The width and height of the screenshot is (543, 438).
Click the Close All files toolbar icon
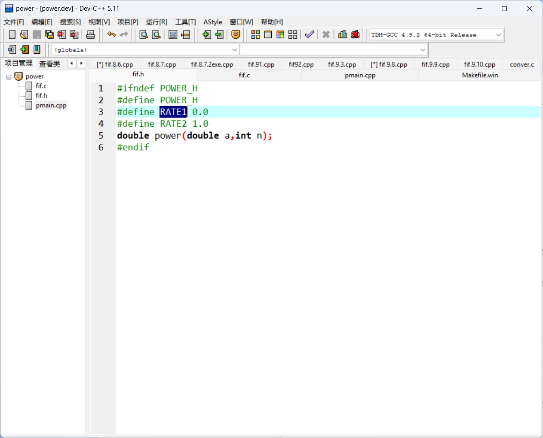pyautogui.click(x=74, y=35)
